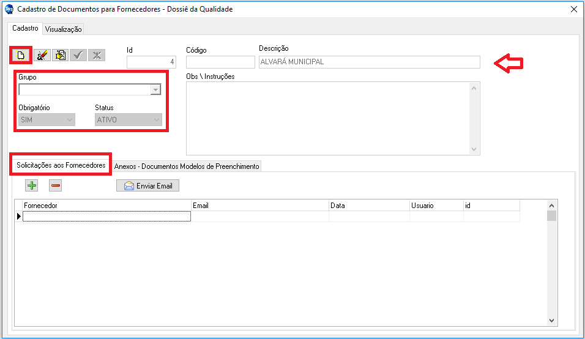Click the Fornecedor column header

pyautogui.click(x=106, y=206)
